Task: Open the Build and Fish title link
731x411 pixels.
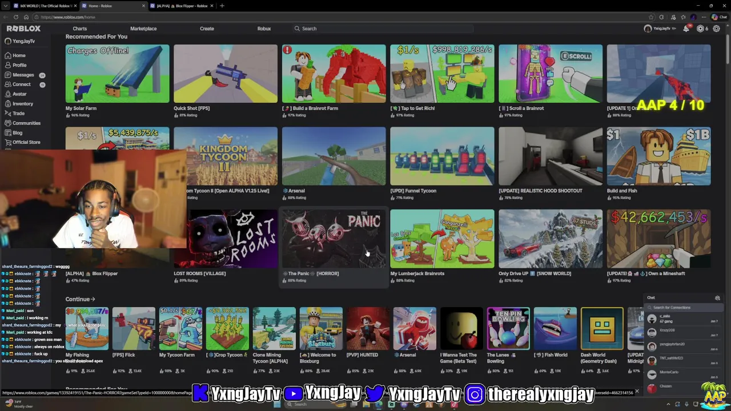Action: pyautogui.click(x=622, y=191)
